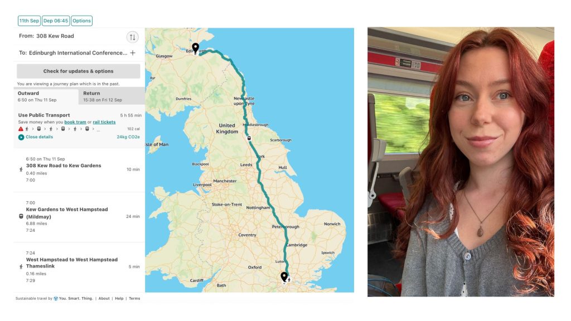Add a stop with the plus icon

133,53
